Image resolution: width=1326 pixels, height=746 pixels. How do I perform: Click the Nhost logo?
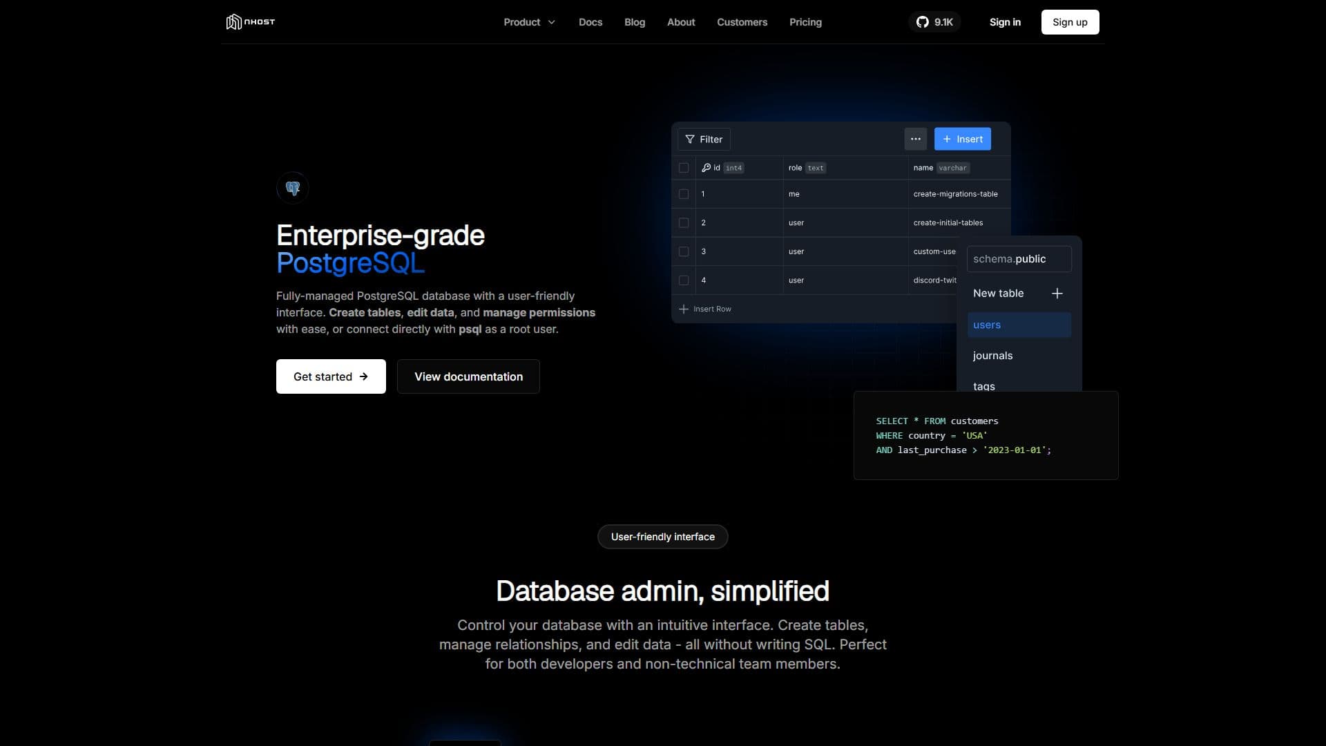(x=250, y=22)
